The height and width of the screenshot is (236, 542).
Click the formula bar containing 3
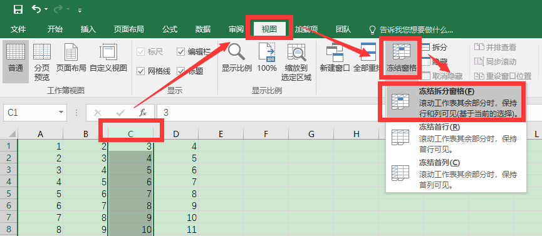pyautogui.click(x=349, y=113)
